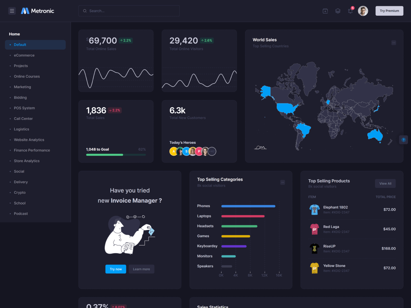The width and height of the screenshot is (411, 308).
Task: Open Top Selling Categories options menu
Action: (x=283, y=182)
